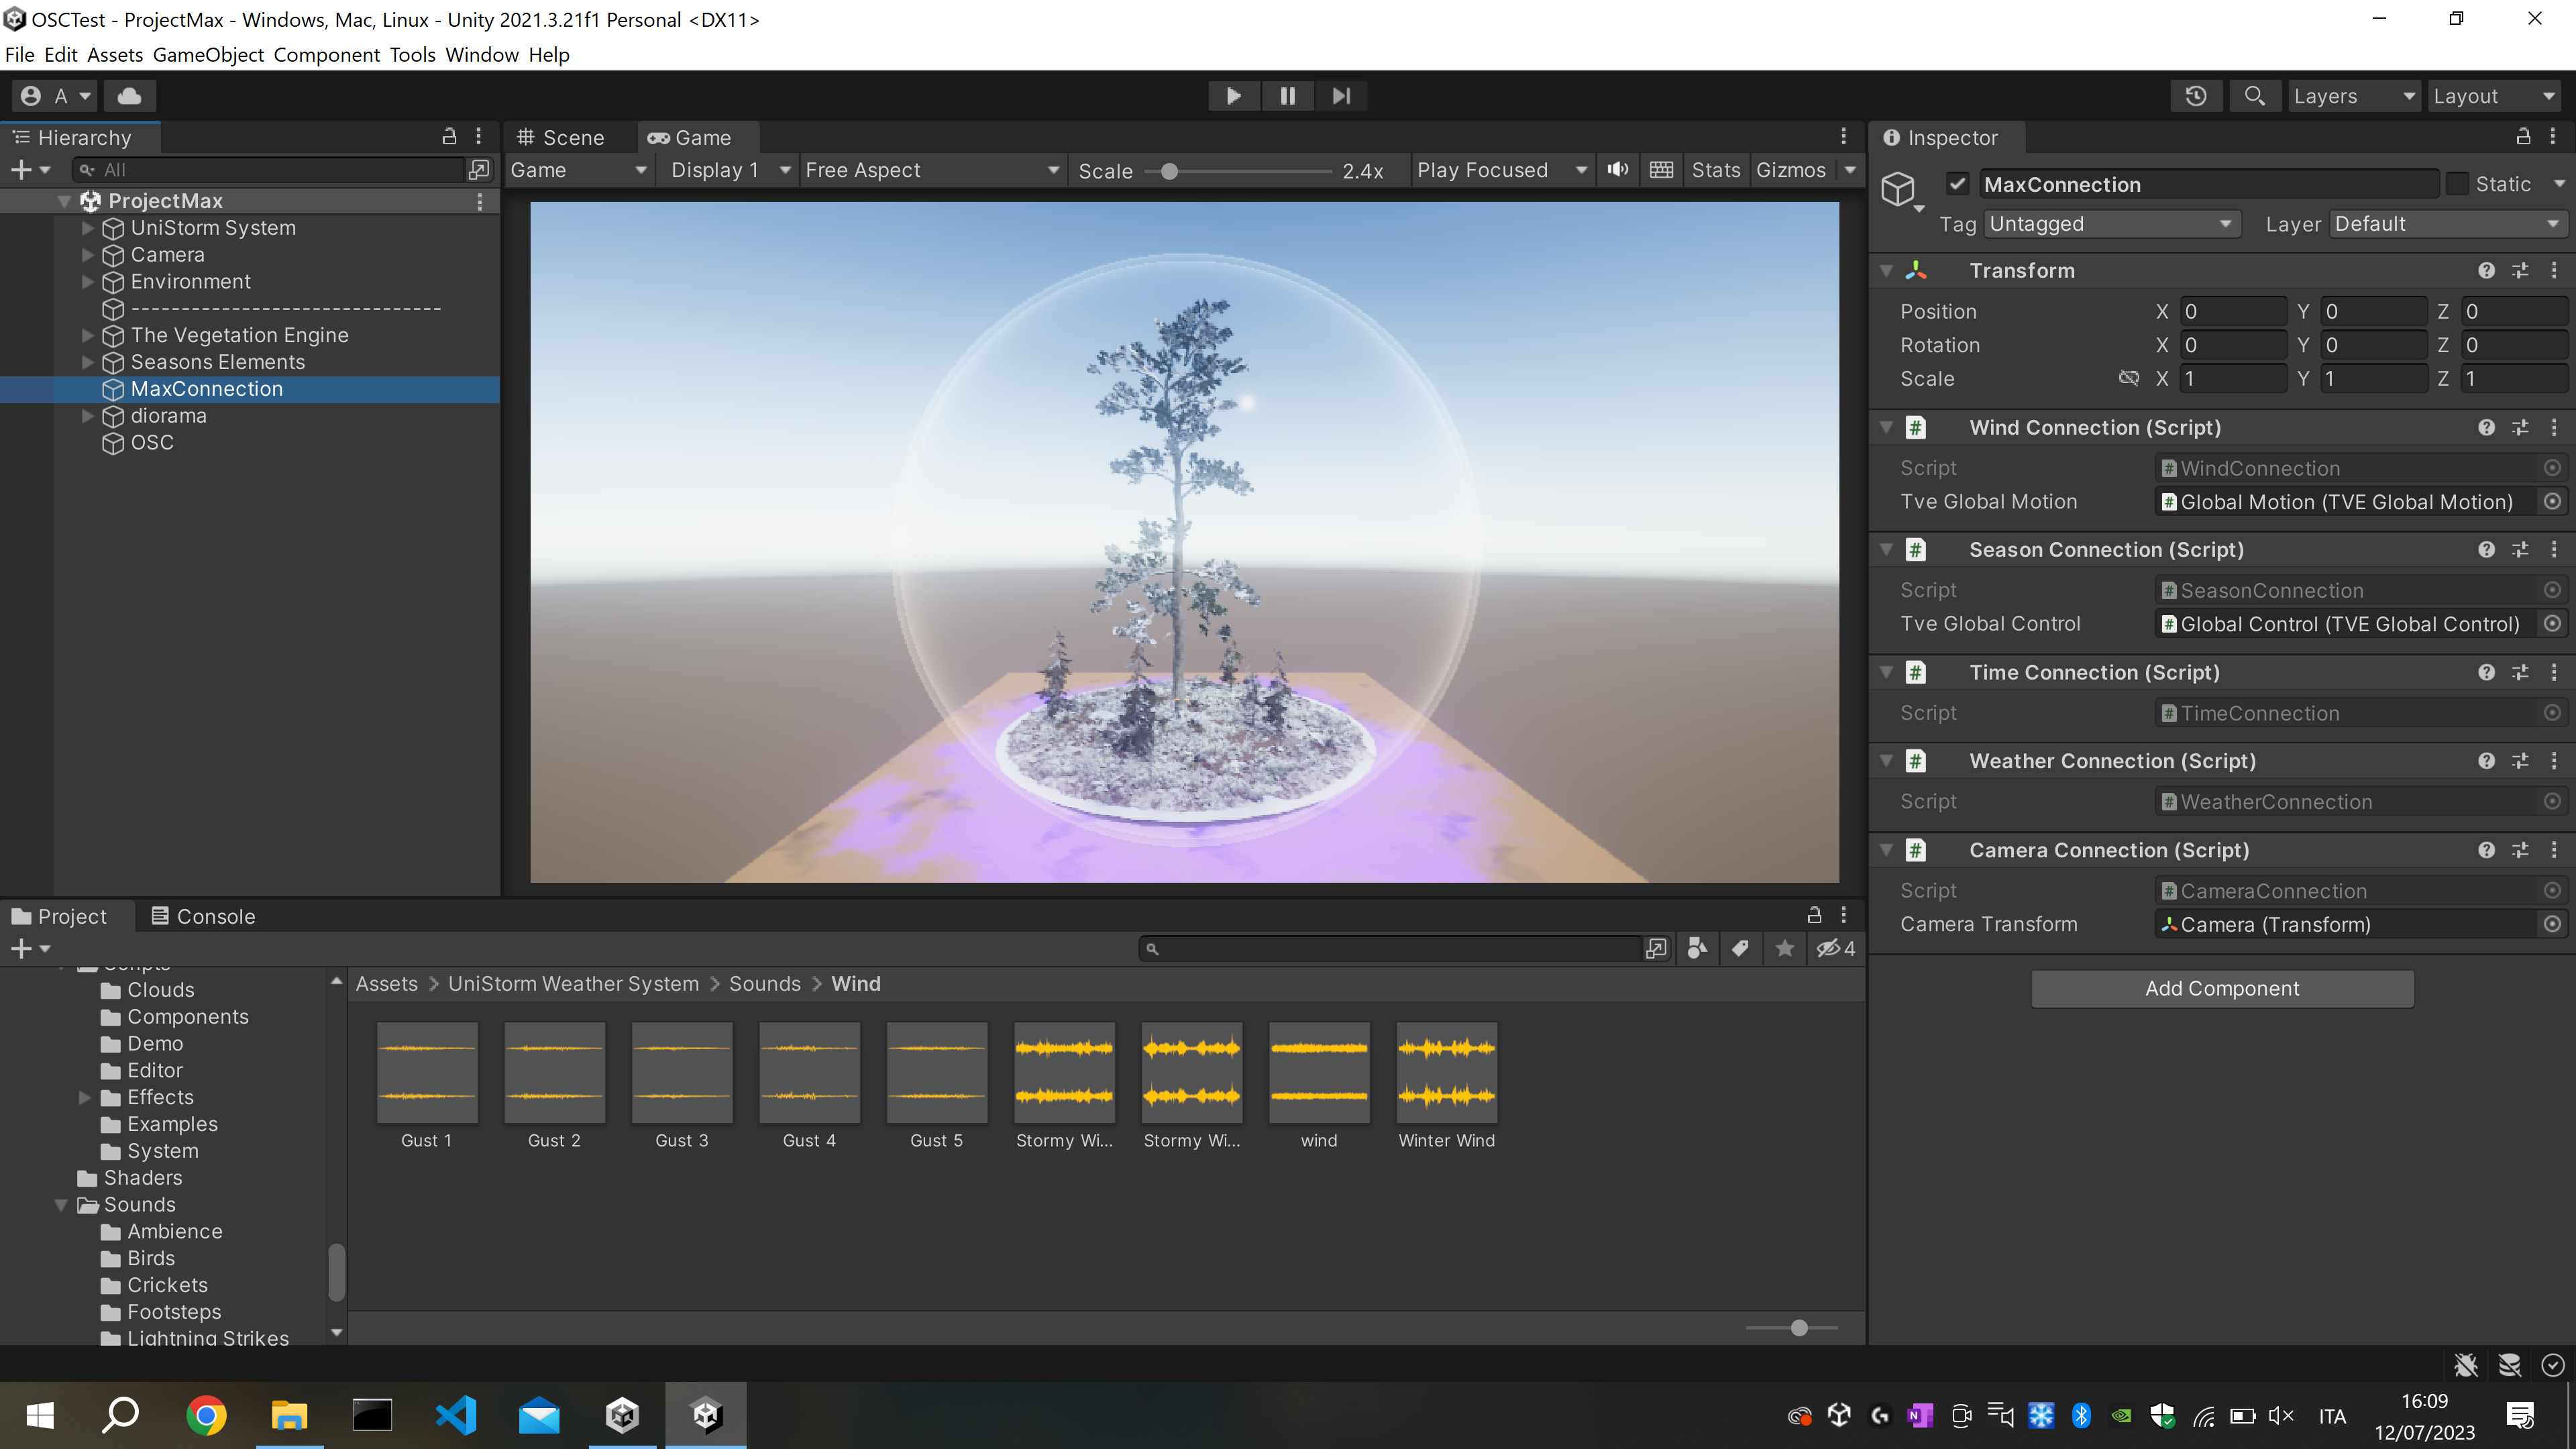
Task: Toggle the Inspector panel lock icon
Action: point(2523,137)
